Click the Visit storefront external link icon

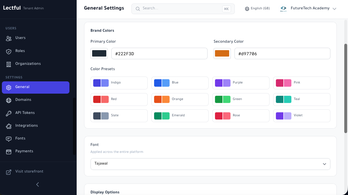coord(9,172)
